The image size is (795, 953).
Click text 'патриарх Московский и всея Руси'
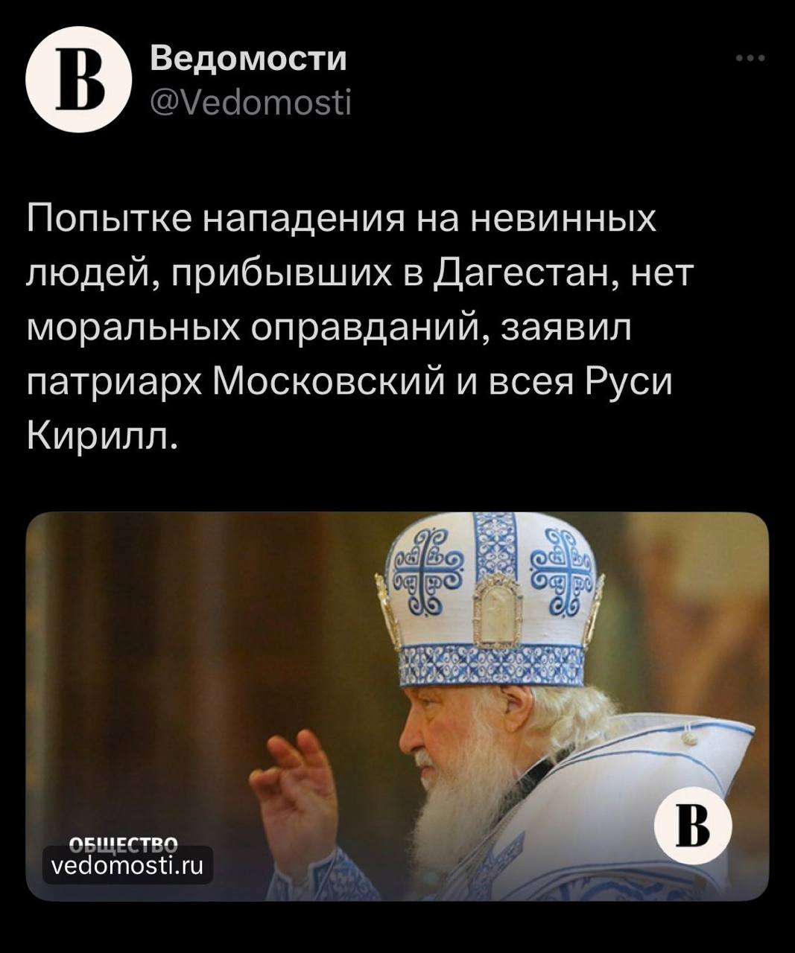coord(349,382)
